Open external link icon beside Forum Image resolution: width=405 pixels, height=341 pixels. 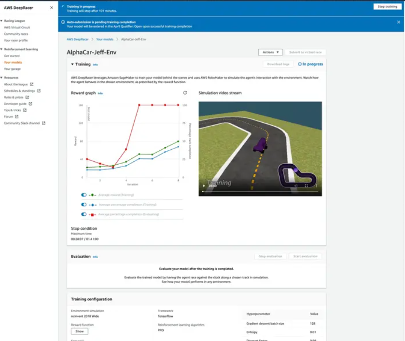pos(17,117)
